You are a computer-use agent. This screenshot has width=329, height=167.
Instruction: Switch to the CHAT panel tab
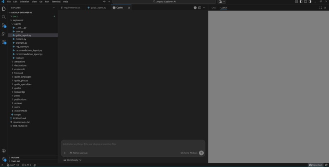pyautogui.click(x=214, y=8)
